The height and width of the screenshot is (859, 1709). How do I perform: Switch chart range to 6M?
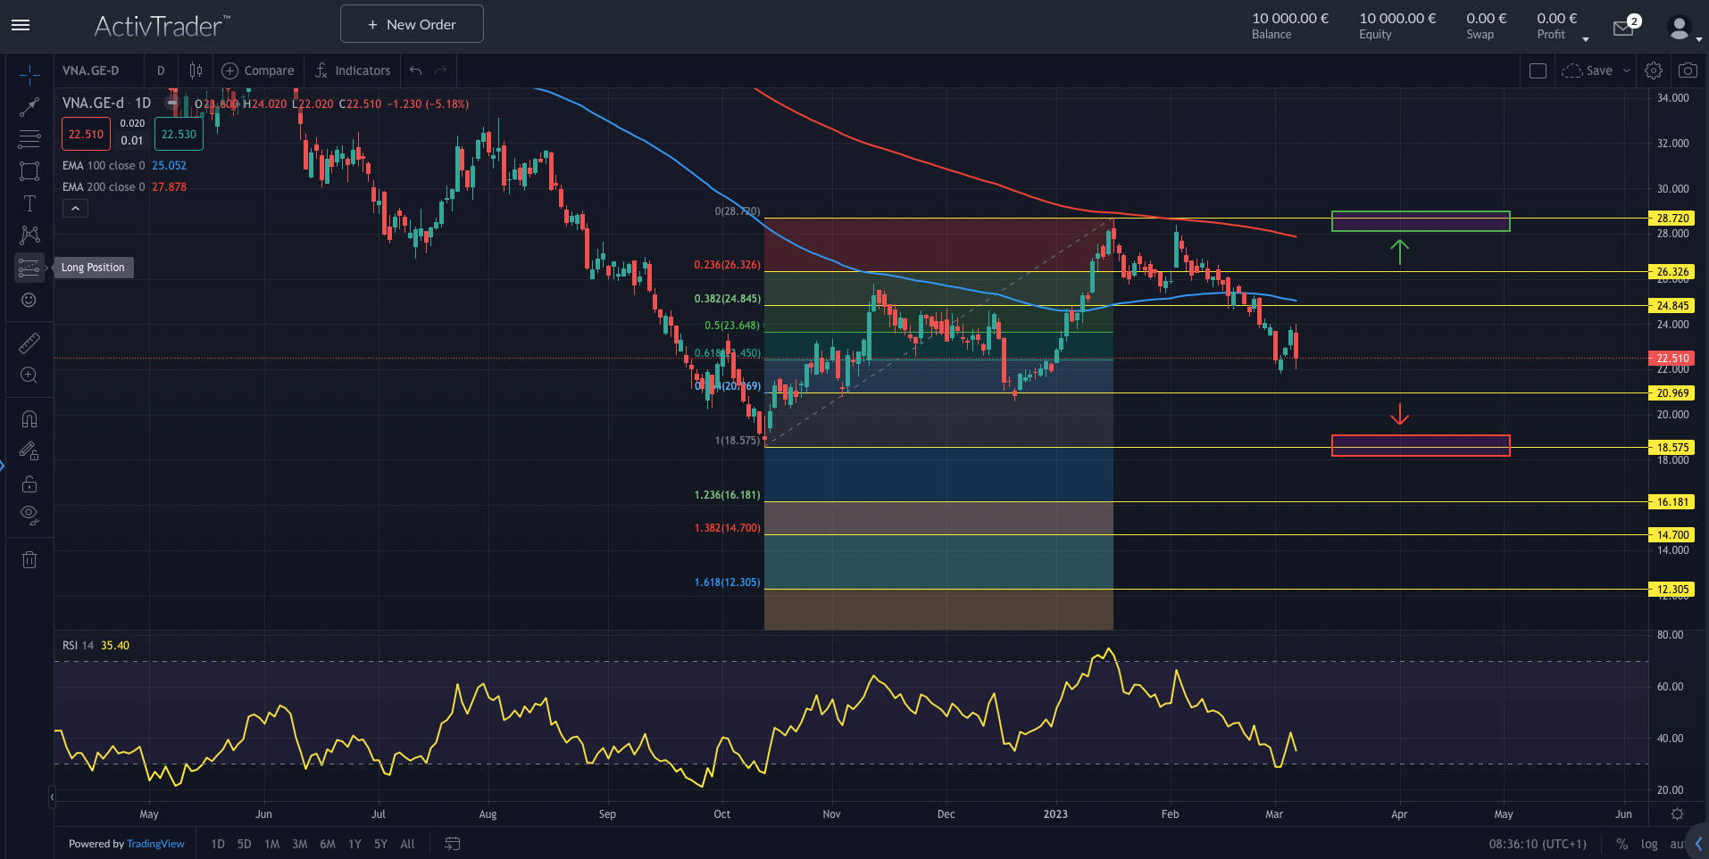click(328, 844)
